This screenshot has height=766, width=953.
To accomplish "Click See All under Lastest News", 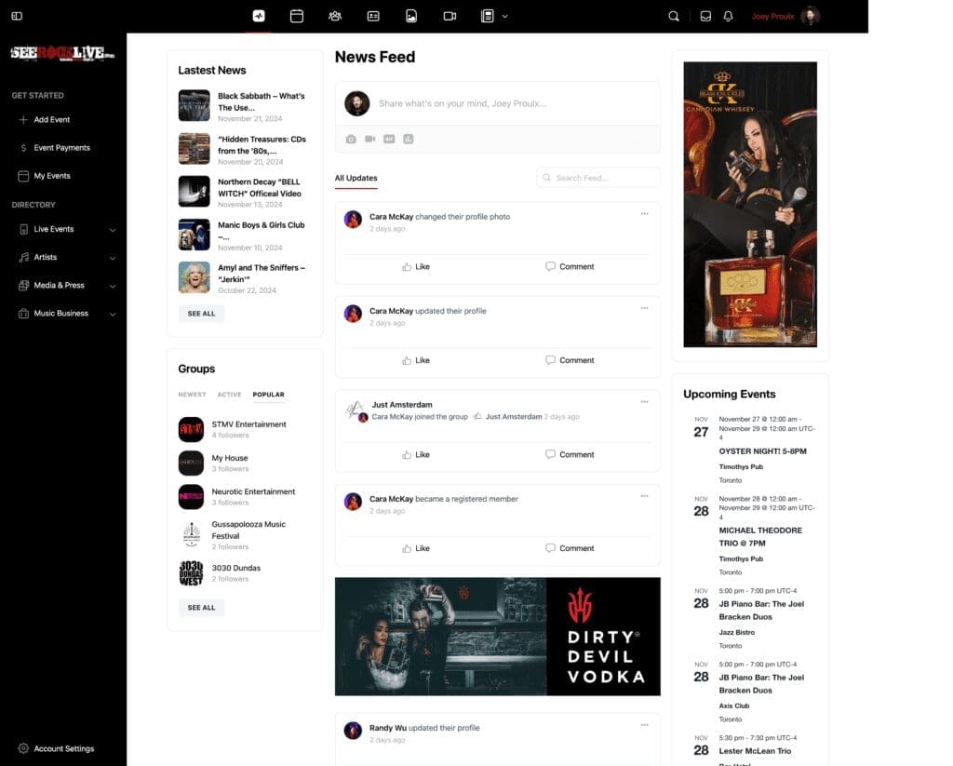I will [x=201, y=314].
